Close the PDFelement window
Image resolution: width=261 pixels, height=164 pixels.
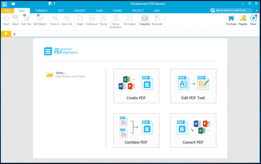tap(256, 4)
